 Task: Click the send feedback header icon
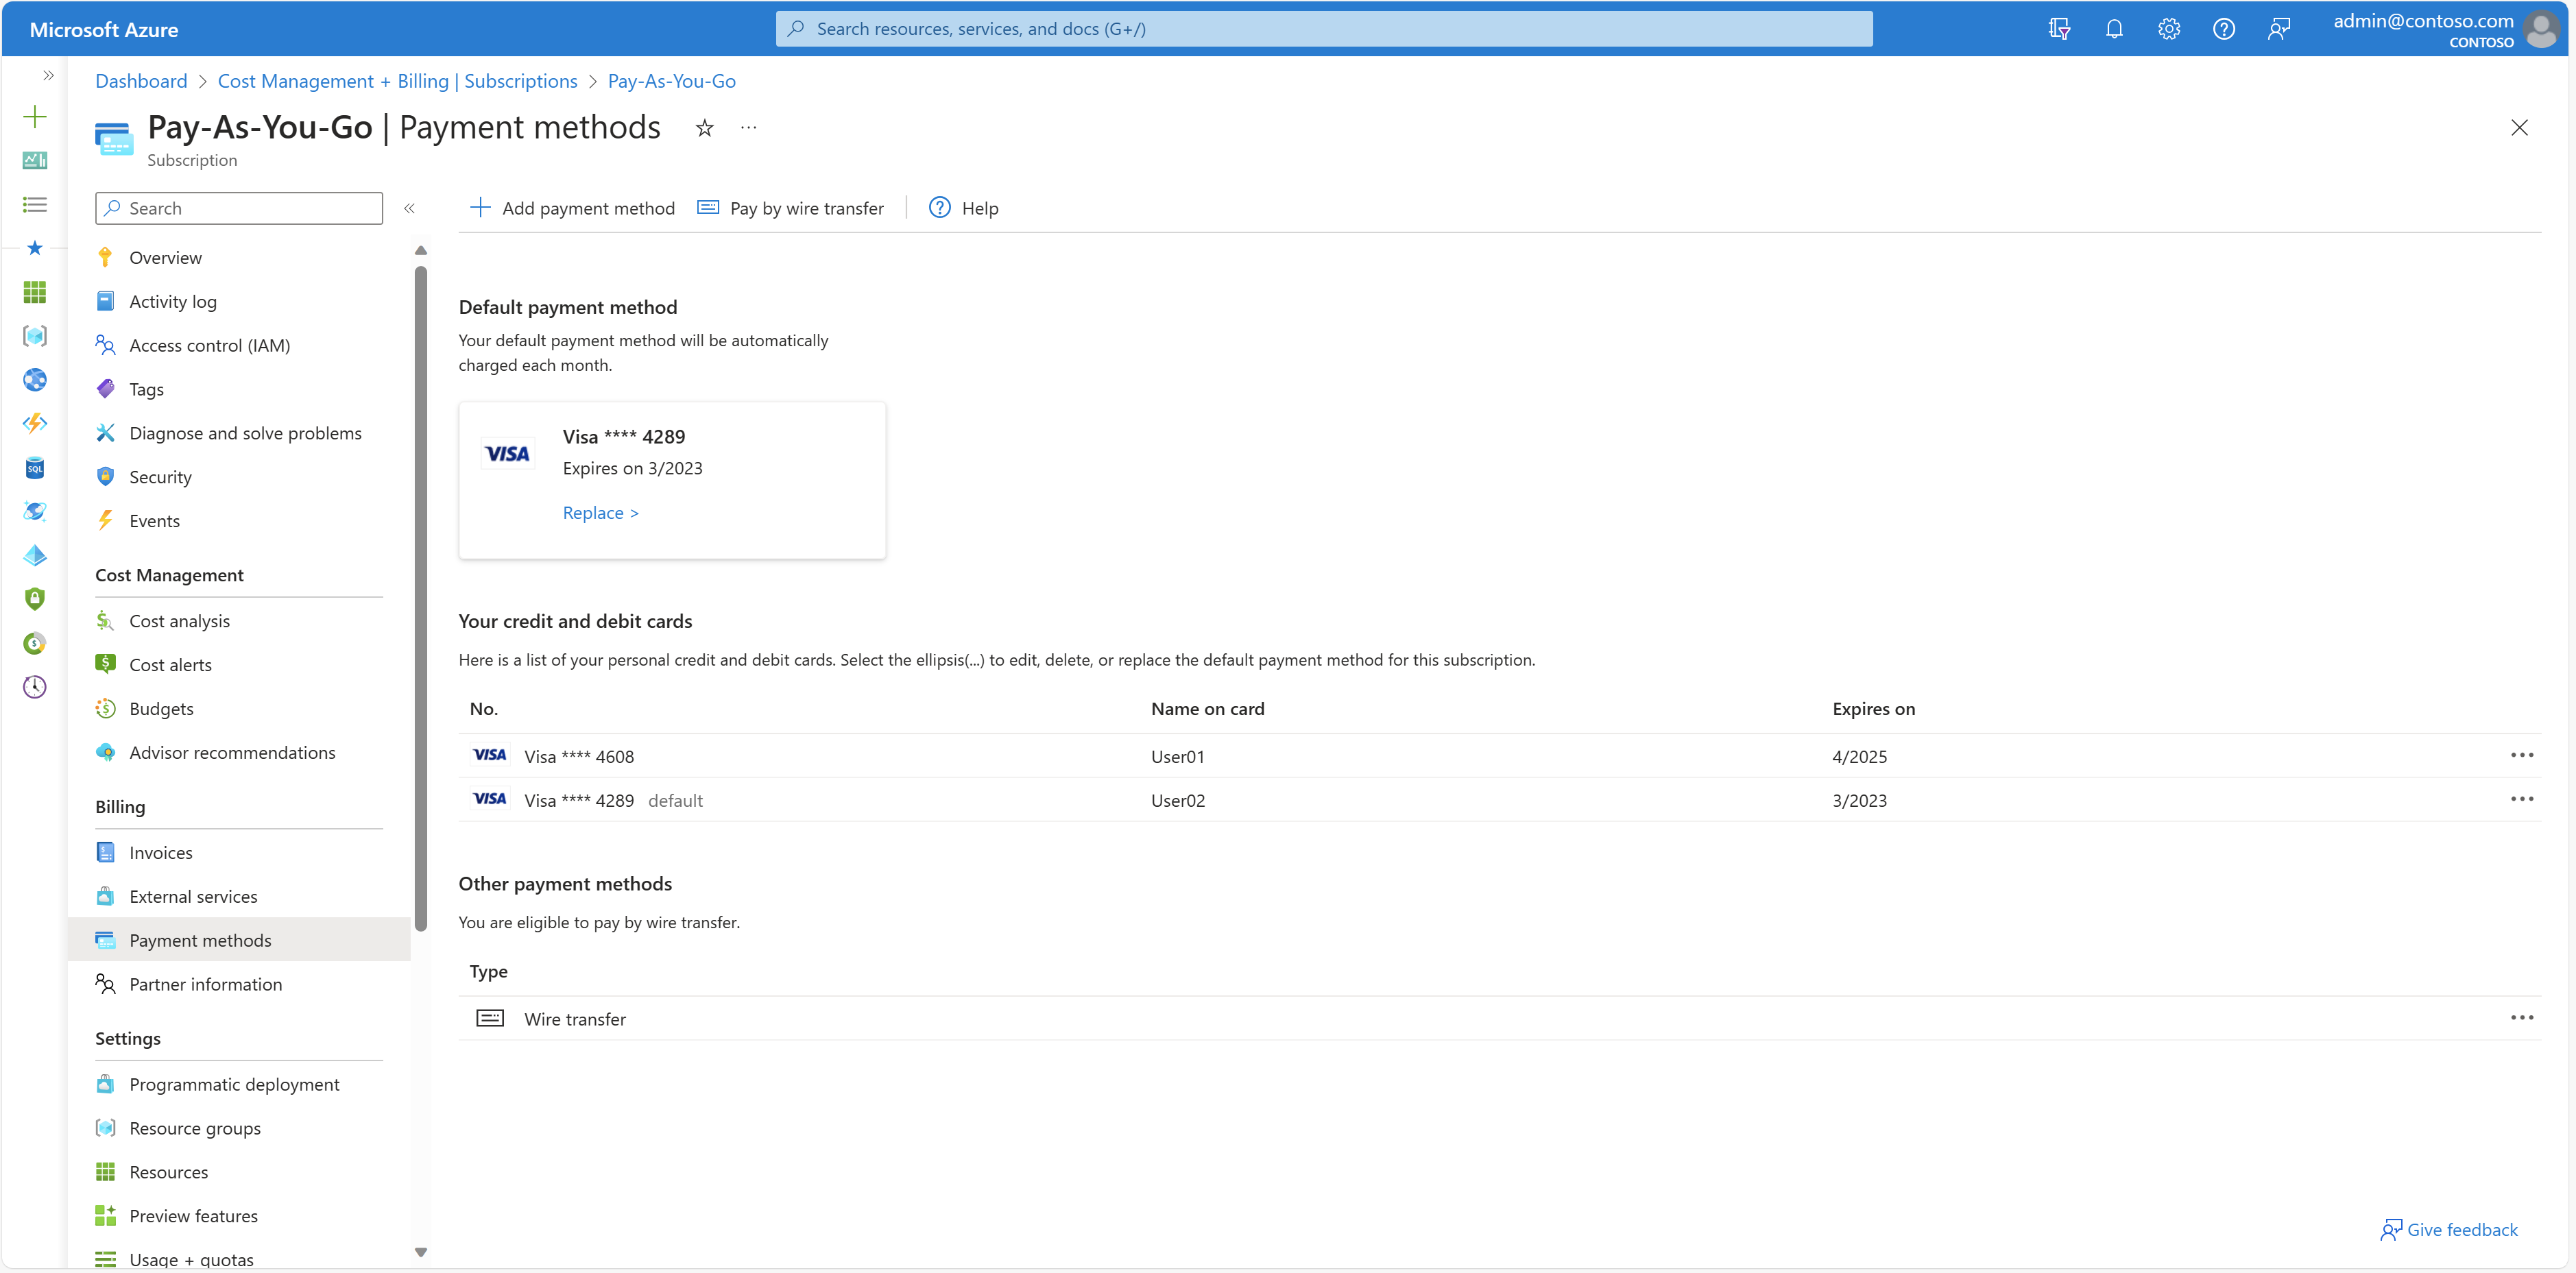pyautogui.click(x=2278, y=29)
